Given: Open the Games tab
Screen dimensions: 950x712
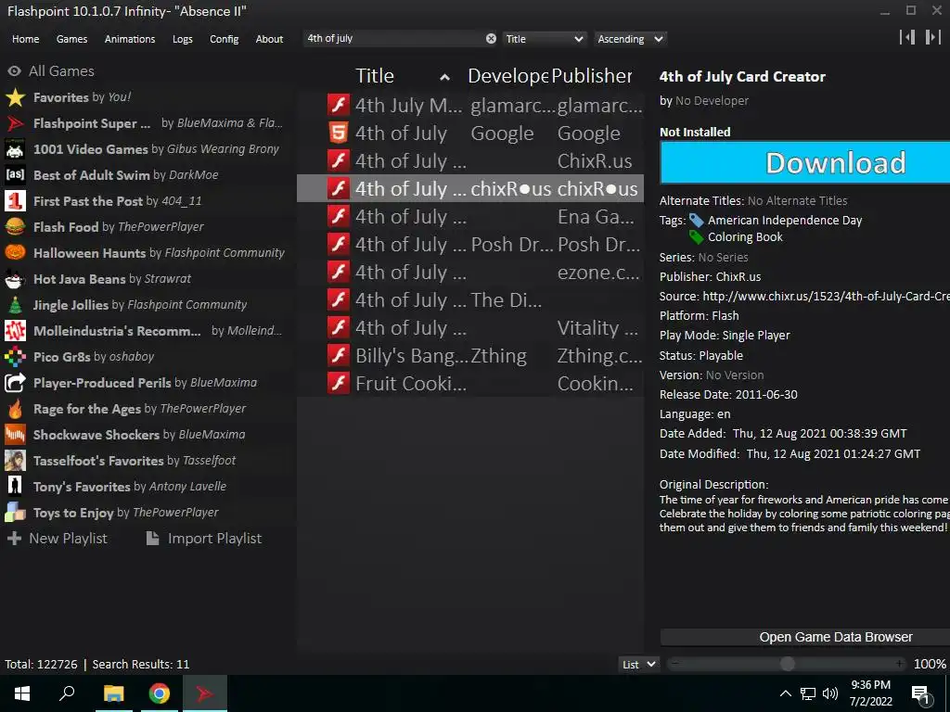Looking at the screenshot, I should pyautogui.click(x=71, y=39).
